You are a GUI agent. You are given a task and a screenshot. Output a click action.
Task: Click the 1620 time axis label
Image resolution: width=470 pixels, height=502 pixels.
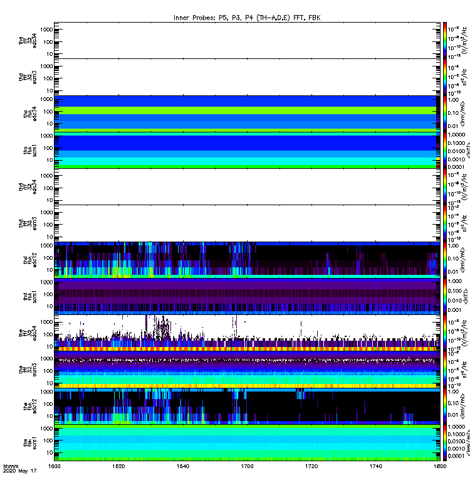(118, 466)
